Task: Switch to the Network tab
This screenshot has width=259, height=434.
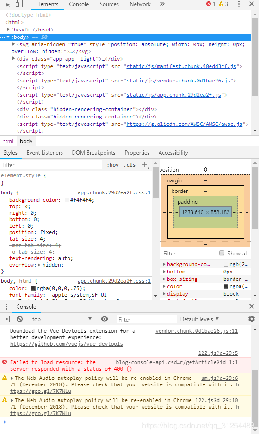Action: point(140,4)
